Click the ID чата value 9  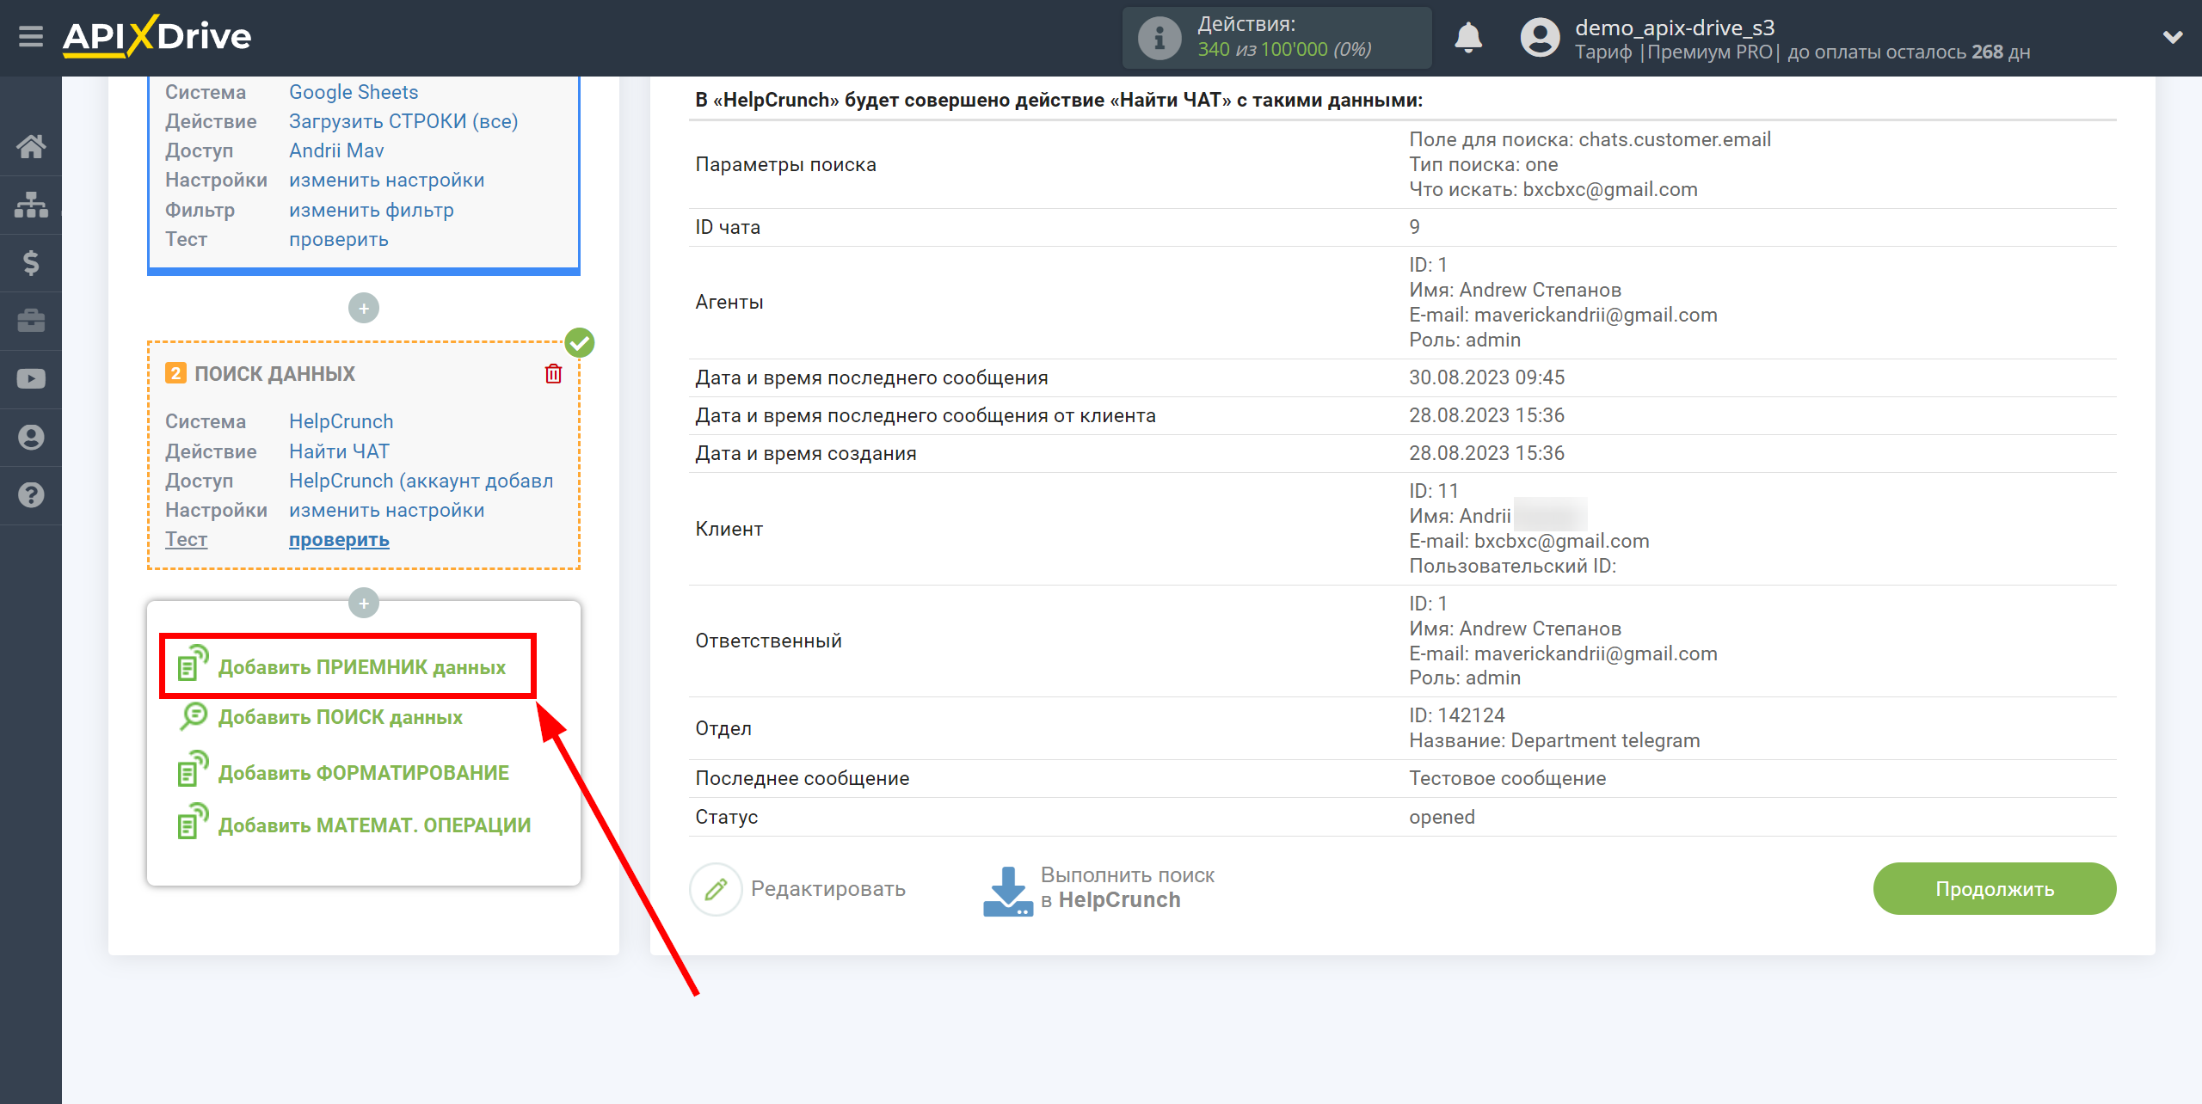(1414, 227)
